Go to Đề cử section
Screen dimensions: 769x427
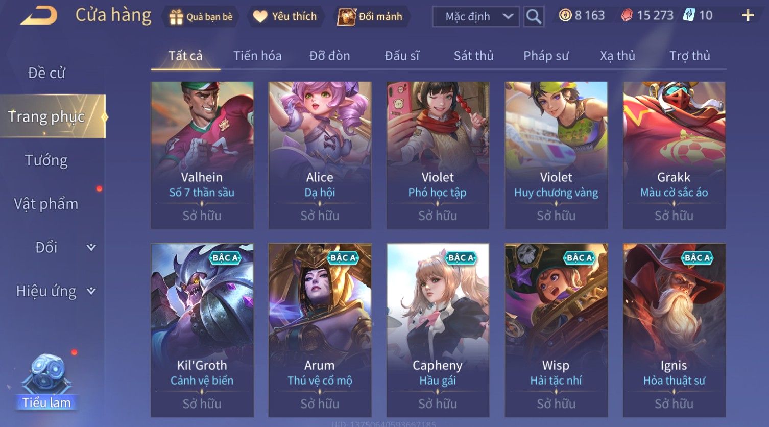[x=46, y=73]
